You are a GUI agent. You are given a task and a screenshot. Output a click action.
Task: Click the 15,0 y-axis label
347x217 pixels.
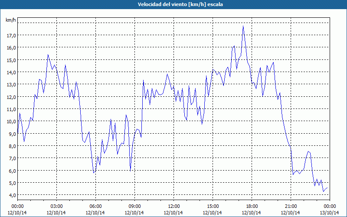pyautogui.click(x=11, y=60)
